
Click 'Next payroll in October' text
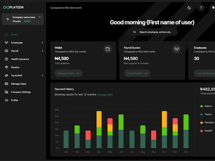click(136, 63)
